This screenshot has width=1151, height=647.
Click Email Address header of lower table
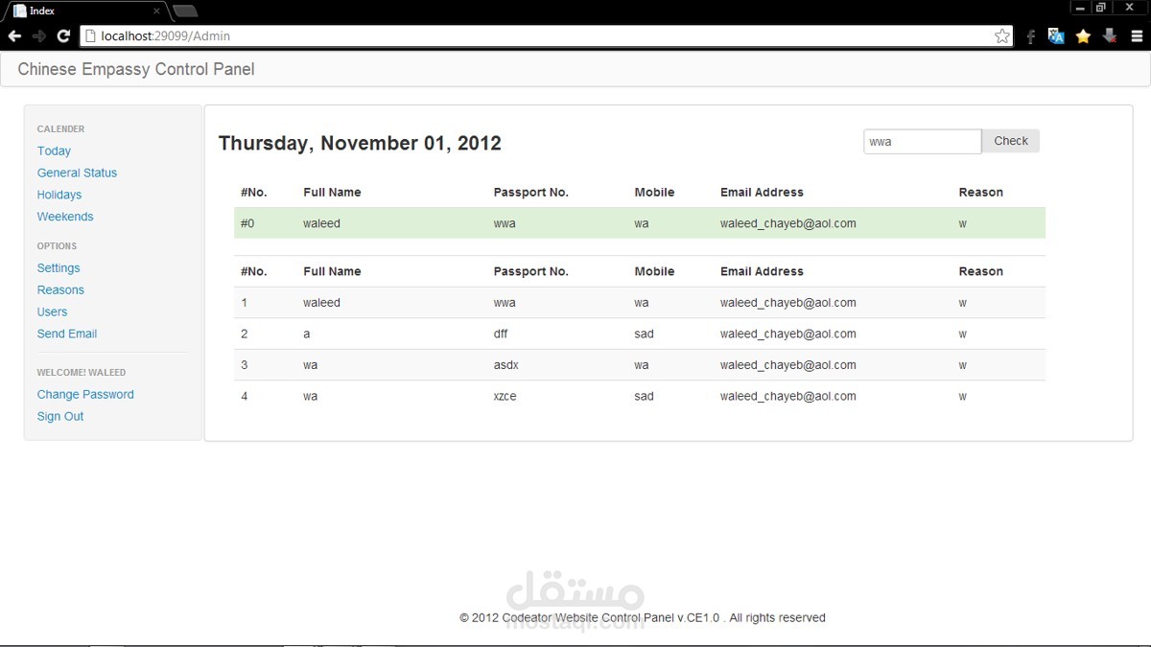click(762, 271)
